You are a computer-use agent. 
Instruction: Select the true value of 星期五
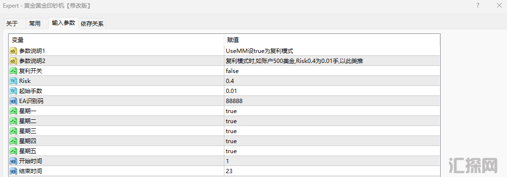click(332, 151)
